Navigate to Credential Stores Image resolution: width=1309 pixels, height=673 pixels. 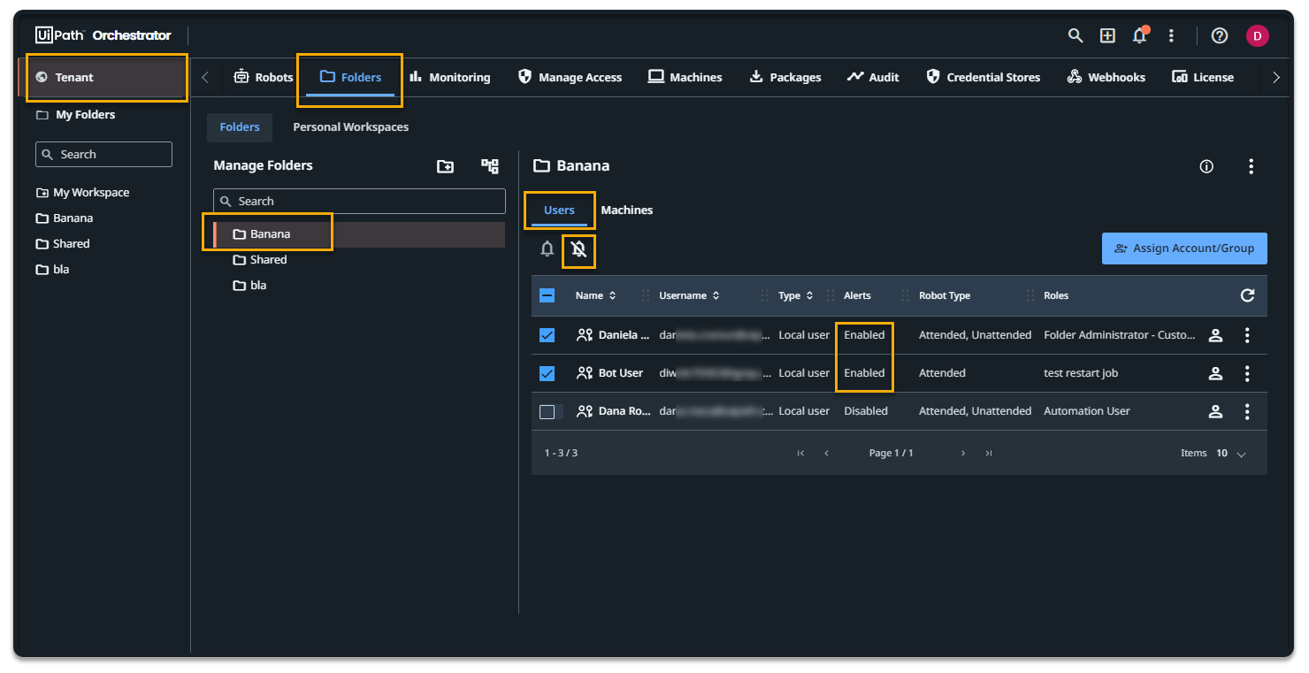[984, 77]
